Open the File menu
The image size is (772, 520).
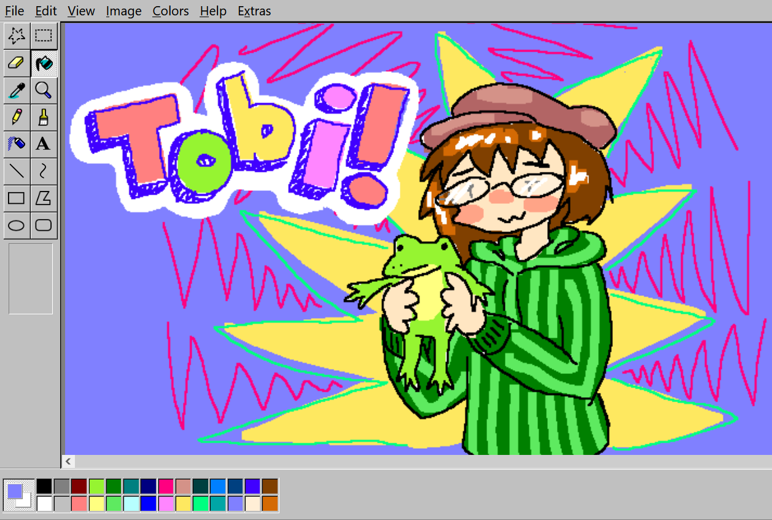[15, 11]
